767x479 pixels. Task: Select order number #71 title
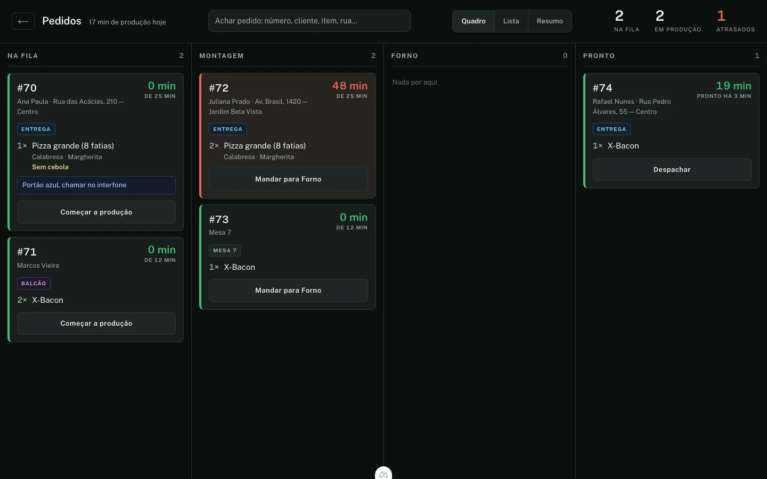click(27, 252)
